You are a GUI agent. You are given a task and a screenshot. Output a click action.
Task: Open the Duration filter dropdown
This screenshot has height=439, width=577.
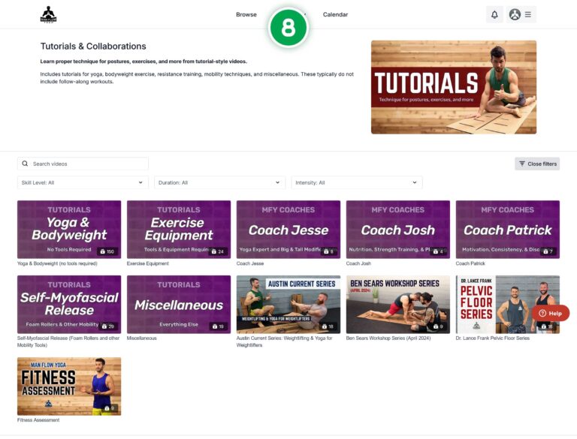coord(219,182)
